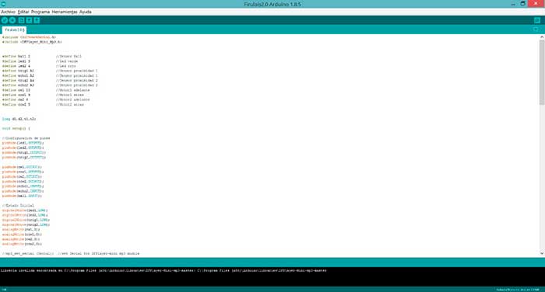Click the 'digitalWrite(trig2,LOW);' line
The width and height of the screenshot is (545, 292).
click(26, 224)
